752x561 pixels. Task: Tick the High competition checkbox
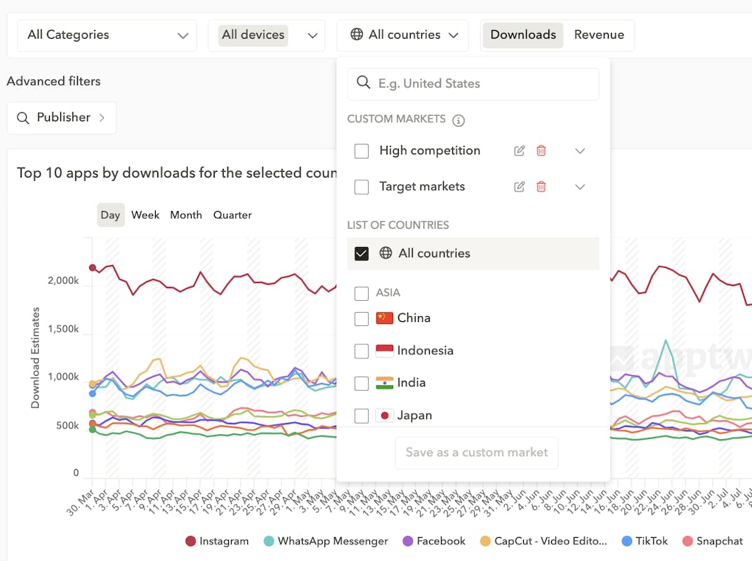(x=362, y=151)
